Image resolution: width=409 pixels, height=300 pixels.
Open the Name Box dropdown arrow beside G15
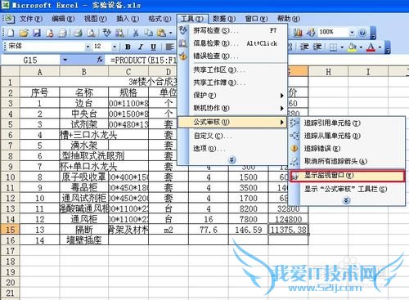(65, 60)
